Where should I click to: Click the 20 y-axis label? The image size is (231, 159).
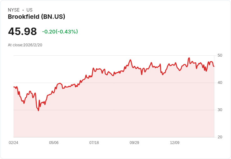point(220,137)
